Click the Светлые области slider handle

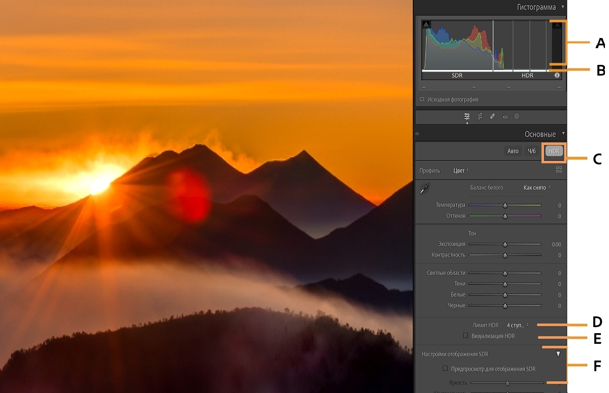pos(505,273)
